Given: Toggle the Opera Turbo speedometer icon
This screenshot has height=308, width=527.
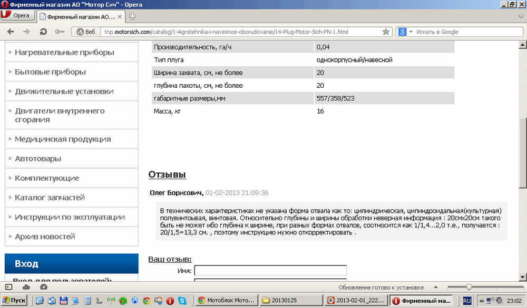Looking at the screenshot, I should [x=44, y=287].
